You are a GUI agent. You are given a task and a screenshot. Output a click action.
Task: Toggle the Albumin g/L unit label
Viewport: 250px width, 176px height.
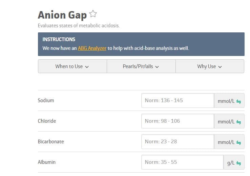point(231,163)
